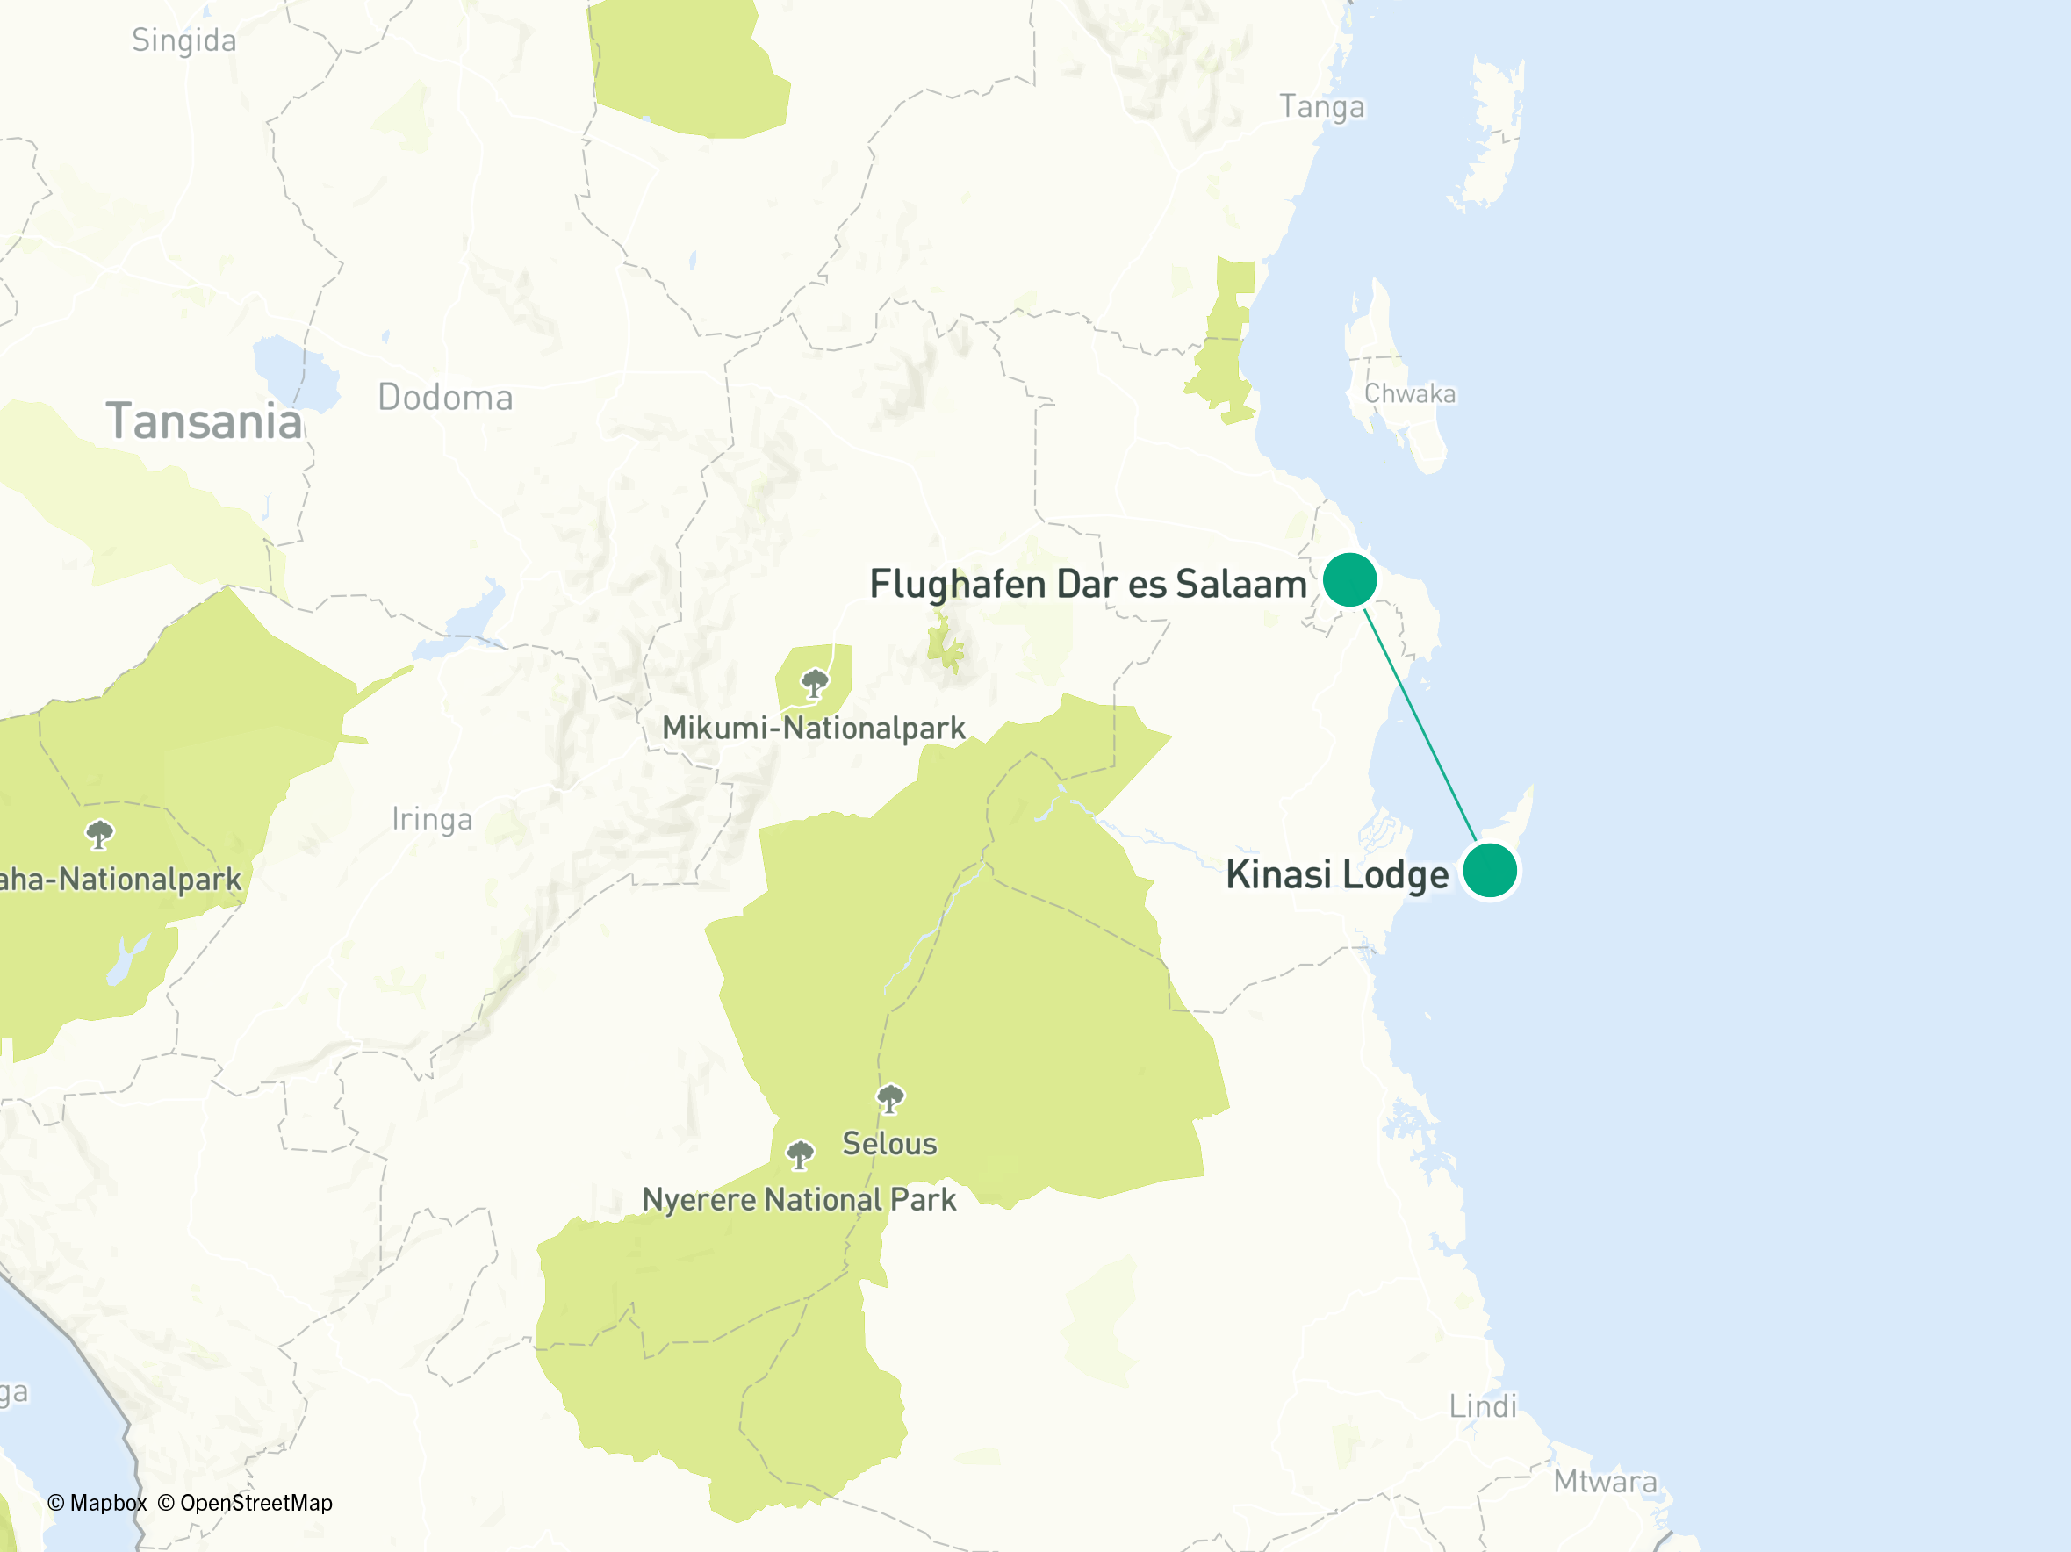Select the Kinasi Lodge label
The image size is (2071, 1552).
pos(1337,875)
